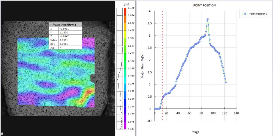Click the magenta bottom segment of color scale

coord(125,126)
